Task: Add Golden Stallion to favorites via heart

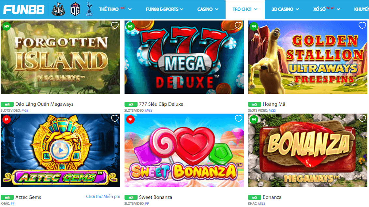Action: pyautogui.click(x=362, y=25)
